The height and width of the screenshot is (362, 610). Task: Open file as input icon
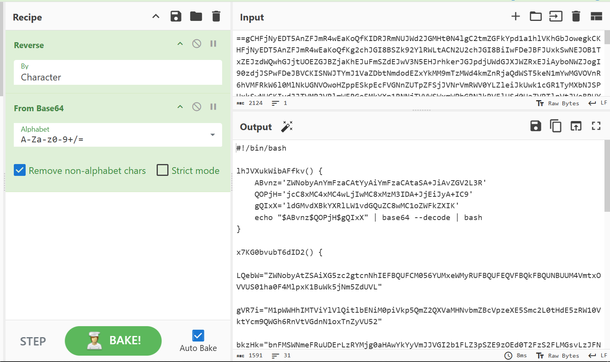point(556,16)
